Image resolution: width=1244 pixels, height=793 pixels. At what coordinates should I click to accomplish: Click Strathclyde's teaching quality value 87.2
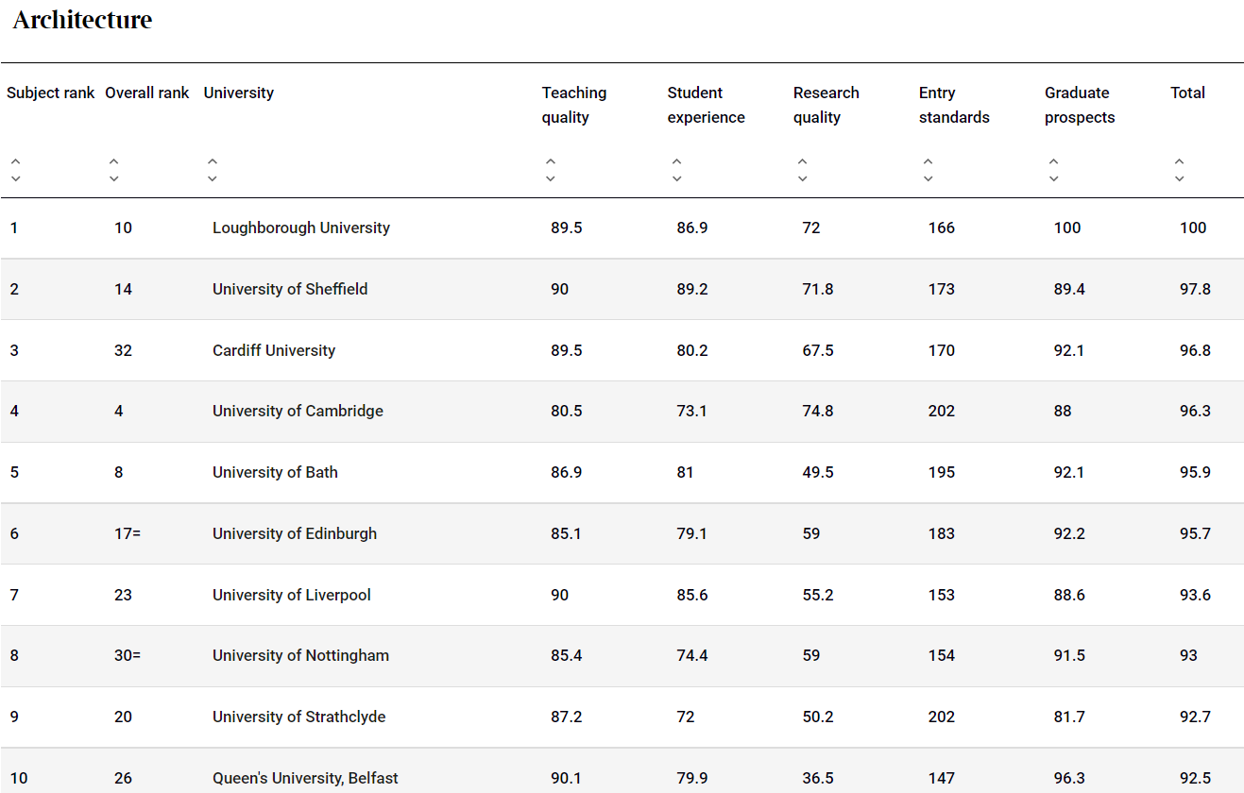pyautogui.click(x=567, y=717)
